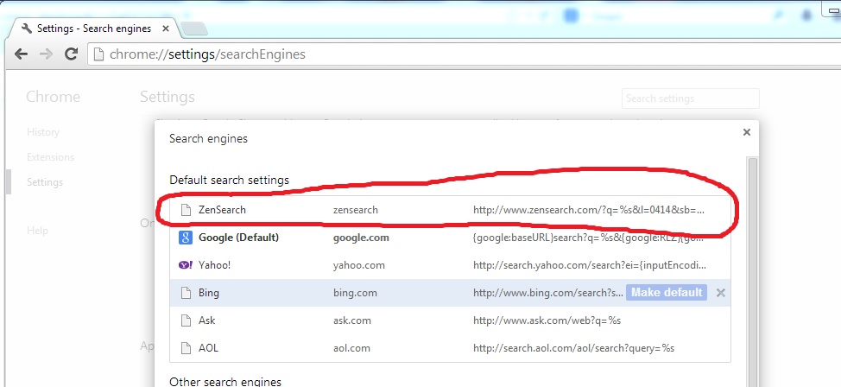Click the AOL page icon
This screenshot has height=387, width=841.
pos(186,348)
